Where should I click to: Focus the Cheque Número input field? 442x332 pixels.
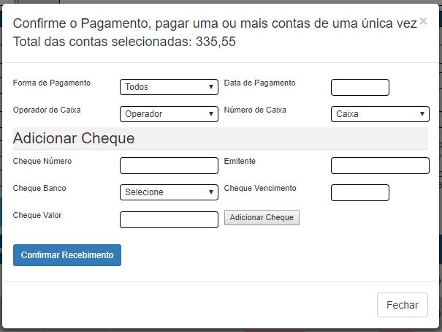pos(169,165)
